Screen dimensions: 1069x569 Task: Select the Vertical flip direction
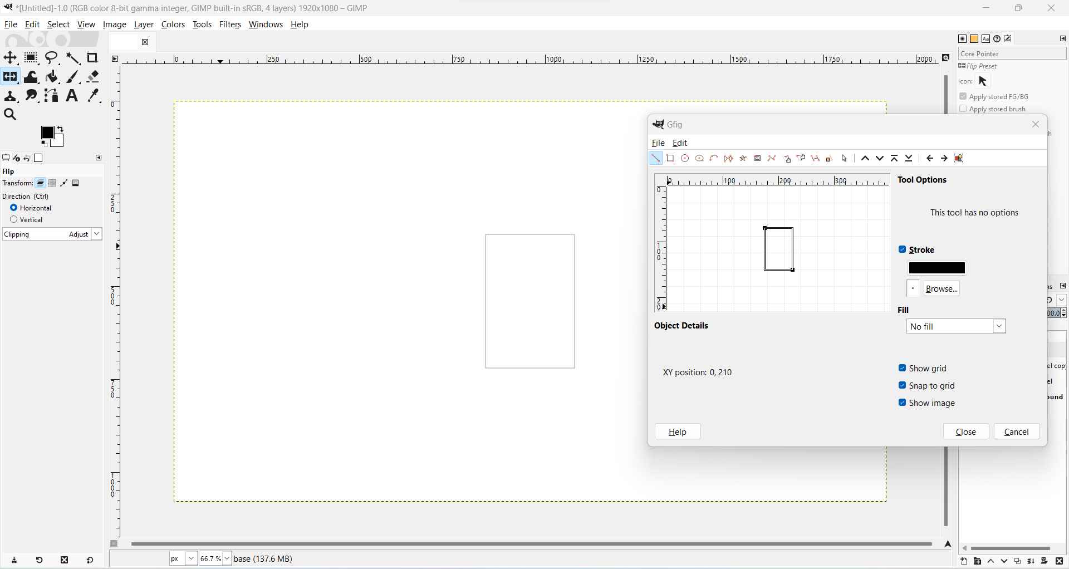click(14, 220)
